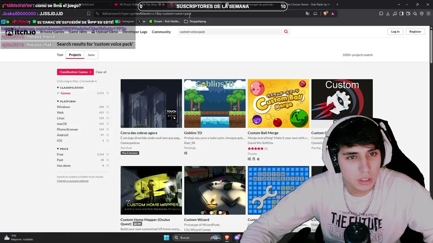Exclude Phone Browser using its block icon

[108, 129]
